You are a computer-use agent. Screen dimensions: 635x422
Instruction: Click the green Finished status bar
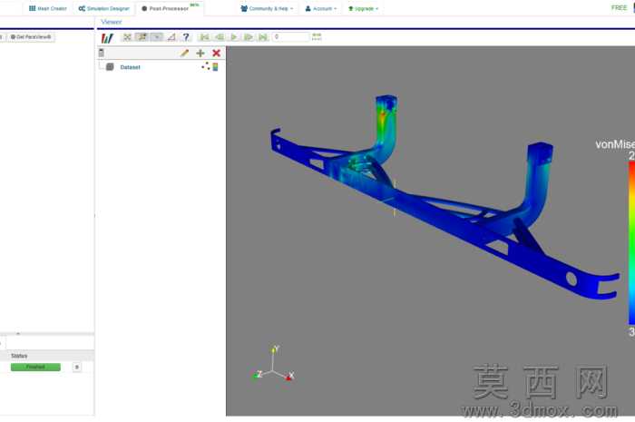(x=35, y=367)
